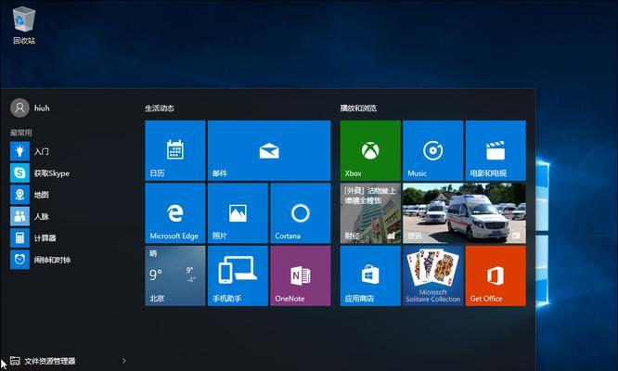Viewport: 618px width, 371px height.
Task: Open the 入门 Get Started lightbulb icon
Action: 19,151
